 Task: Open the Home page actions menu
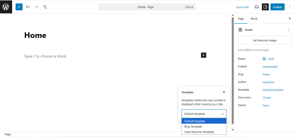coord(289,30)
